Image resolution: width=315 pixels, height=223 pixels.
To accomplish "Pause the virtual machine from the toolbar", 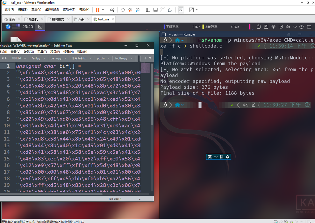I will click(98, 10).
